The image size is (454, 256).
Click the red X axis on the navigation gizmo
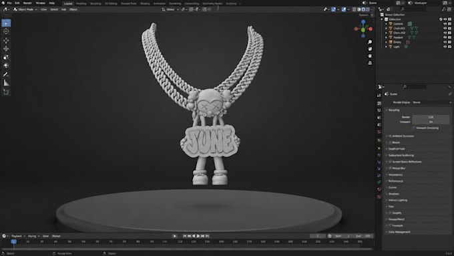[371, 29]
